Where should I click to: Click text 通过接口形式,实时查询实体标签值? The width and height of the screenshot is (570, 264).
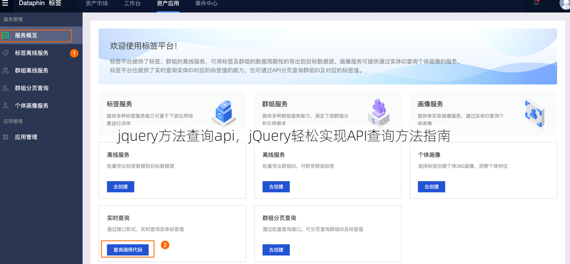coord(145,229)
